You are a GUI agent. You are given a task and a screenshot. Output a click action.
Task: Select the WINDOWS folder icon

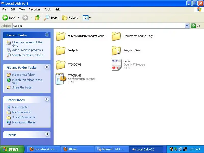(x=61, y=65)
